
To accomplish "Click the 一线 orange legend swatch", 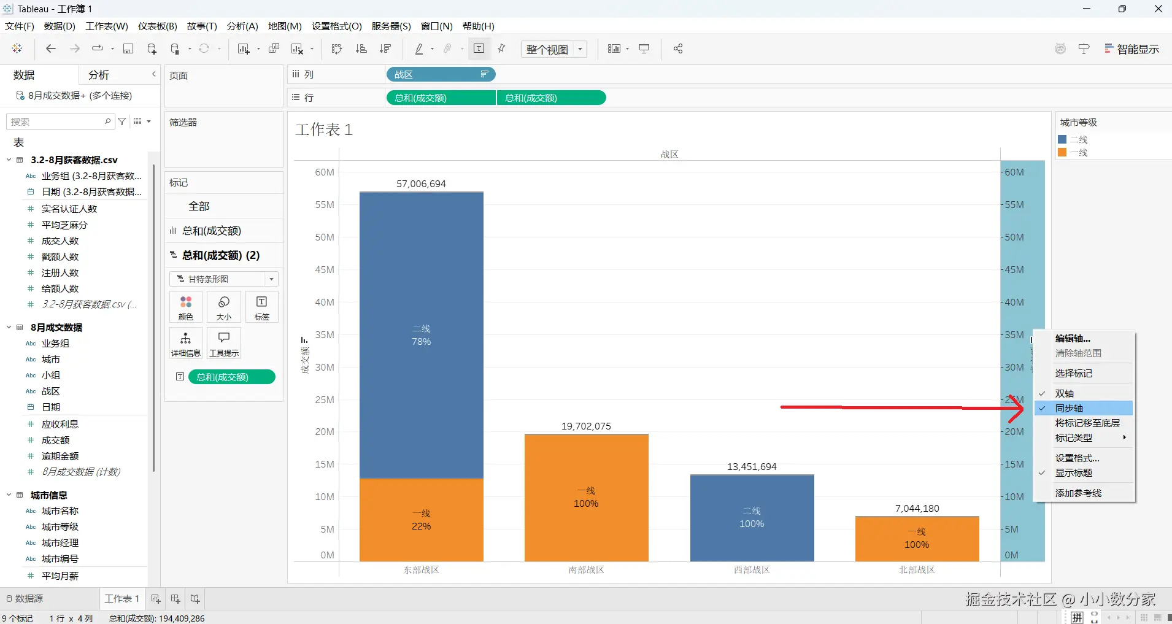I will [x=1062, y=153].
